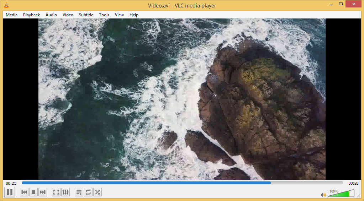This screenshot has height=201, width=364.
Task: Click the VLC cone title bar icon
Action: (6, 5)
